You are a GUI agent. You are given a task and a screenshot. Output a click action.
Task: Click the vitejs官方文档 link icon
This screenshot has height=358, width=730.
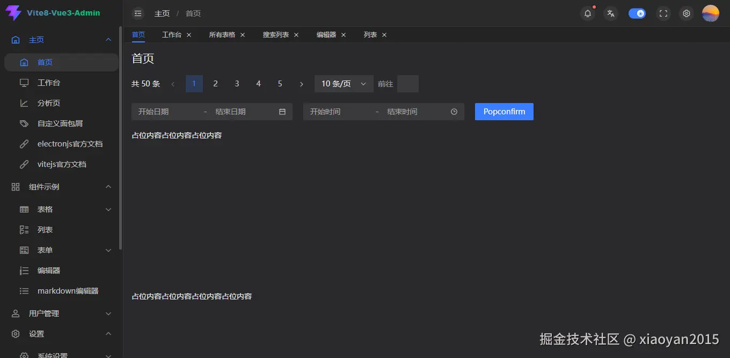pyautogui.click(x=24, y=164)
